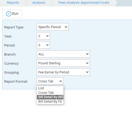Collapse the Report Format Cross Tab dropdown
The height and width of the screenshot is (113, 132).
[x=50, y=81]
